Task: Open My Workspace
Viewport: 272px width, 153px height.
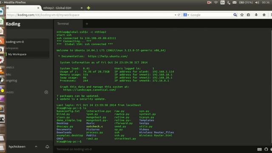Action: tap(17, 54)
